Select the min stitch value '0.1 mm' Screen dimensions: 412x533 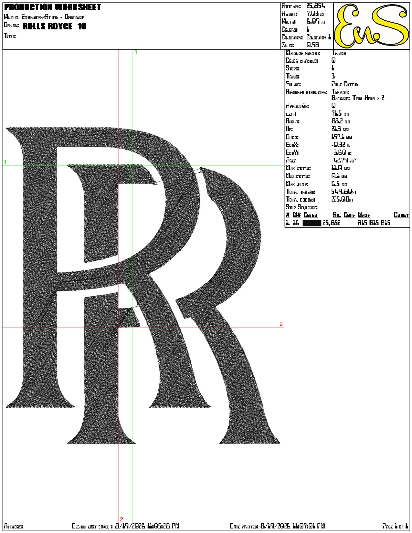coord(339,176)
